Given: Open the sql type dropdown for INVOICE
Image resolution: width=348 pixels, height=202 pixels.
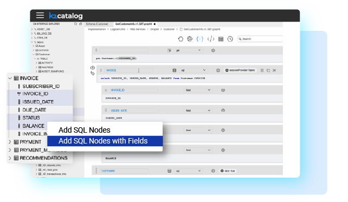Looking at the screenshot, I should 194,70.
